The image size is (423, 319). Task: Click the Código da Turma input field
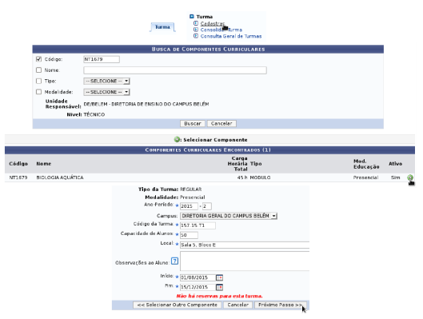[198, 225]
